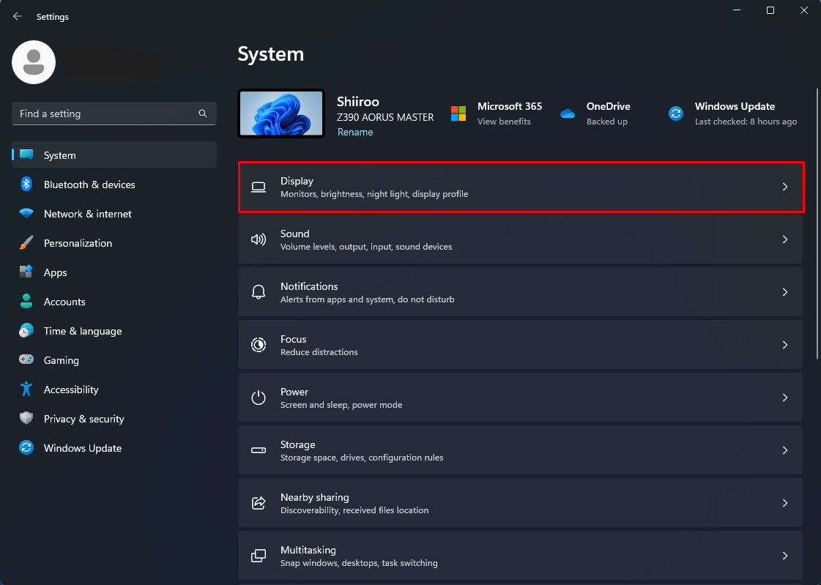
Task: Open the Power settings chevron
Action: point(784,398)
